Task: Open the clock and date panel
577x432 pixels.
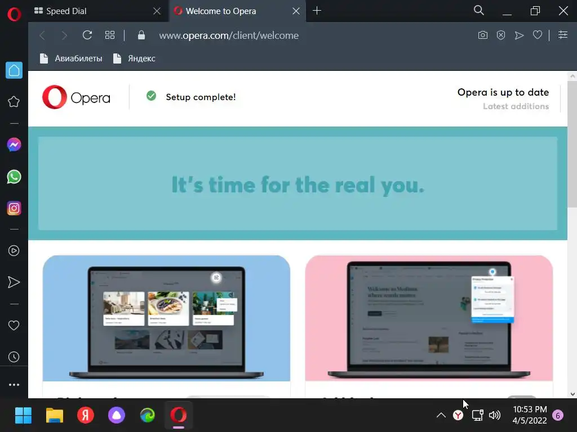Action: click(530, 415)
